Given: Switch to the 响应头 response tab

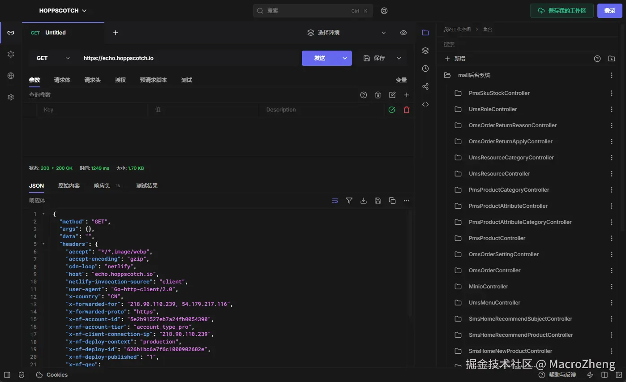Looking at the screenshot, I should [x=102, y=186].
